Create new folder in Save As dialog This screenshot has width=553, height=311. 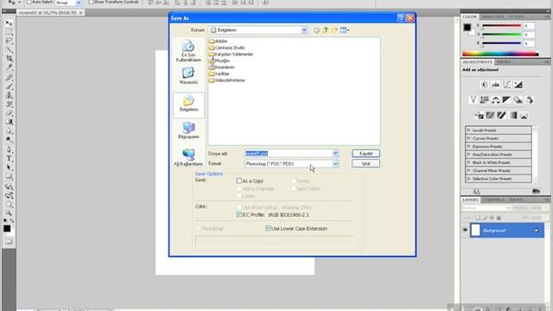(334, 30)
